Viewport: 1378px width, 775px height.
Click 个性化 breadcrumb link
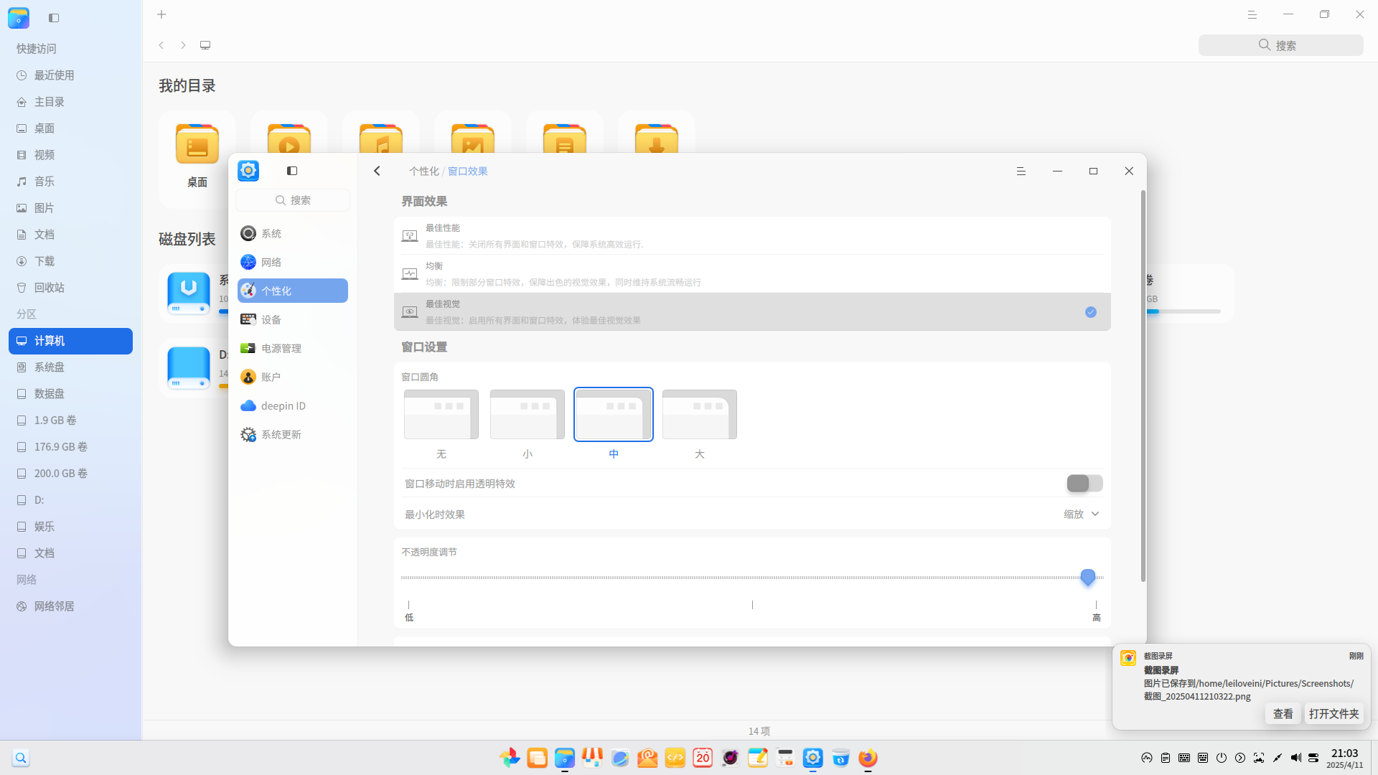pos(423,171)
